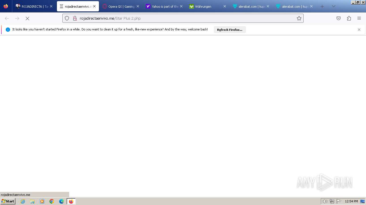
Task: Minimize the Firefox window
Action: point(353,2)
